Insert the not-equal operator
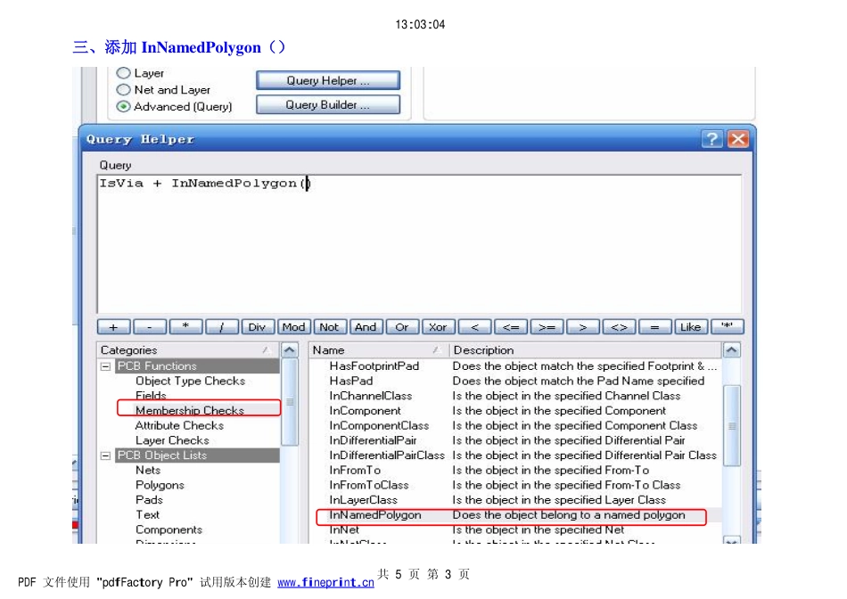 (619, 327)
